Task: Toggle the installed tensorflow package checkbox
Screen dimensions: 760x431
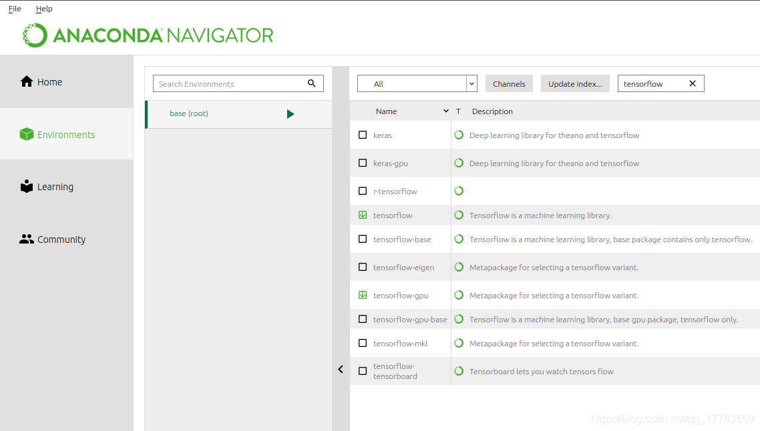Action: coord(363,215)
